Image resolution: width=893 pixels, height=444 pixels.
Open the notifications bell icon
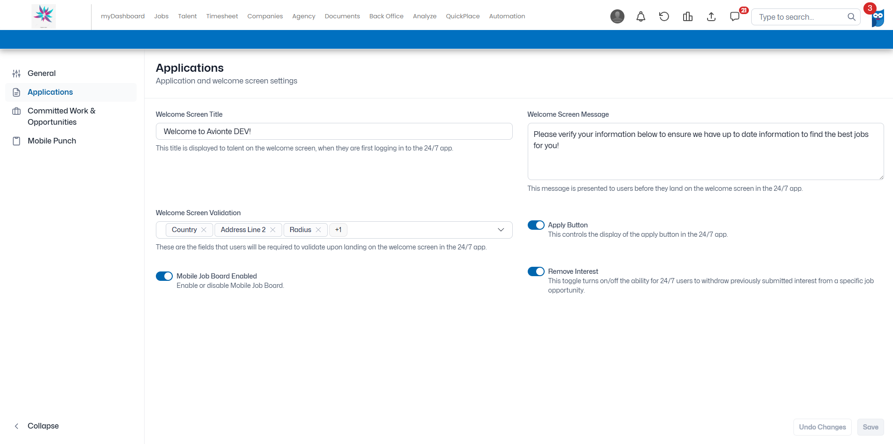coord(640,17)
